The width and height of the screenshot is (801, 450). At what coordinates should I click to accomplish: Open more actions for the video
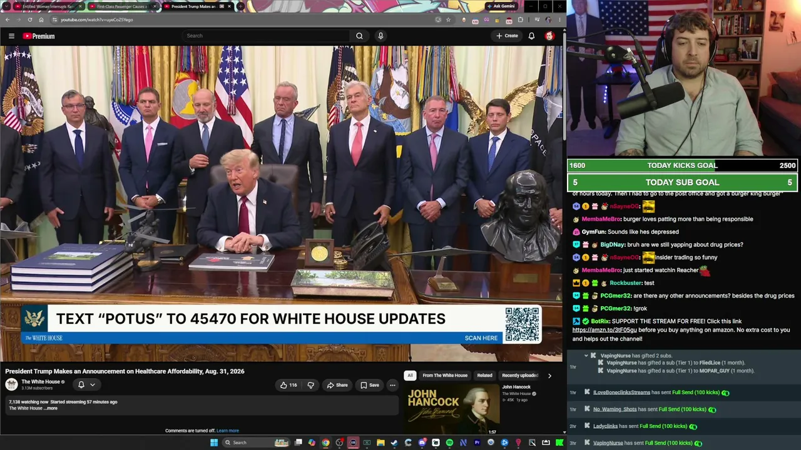[392, 385]
